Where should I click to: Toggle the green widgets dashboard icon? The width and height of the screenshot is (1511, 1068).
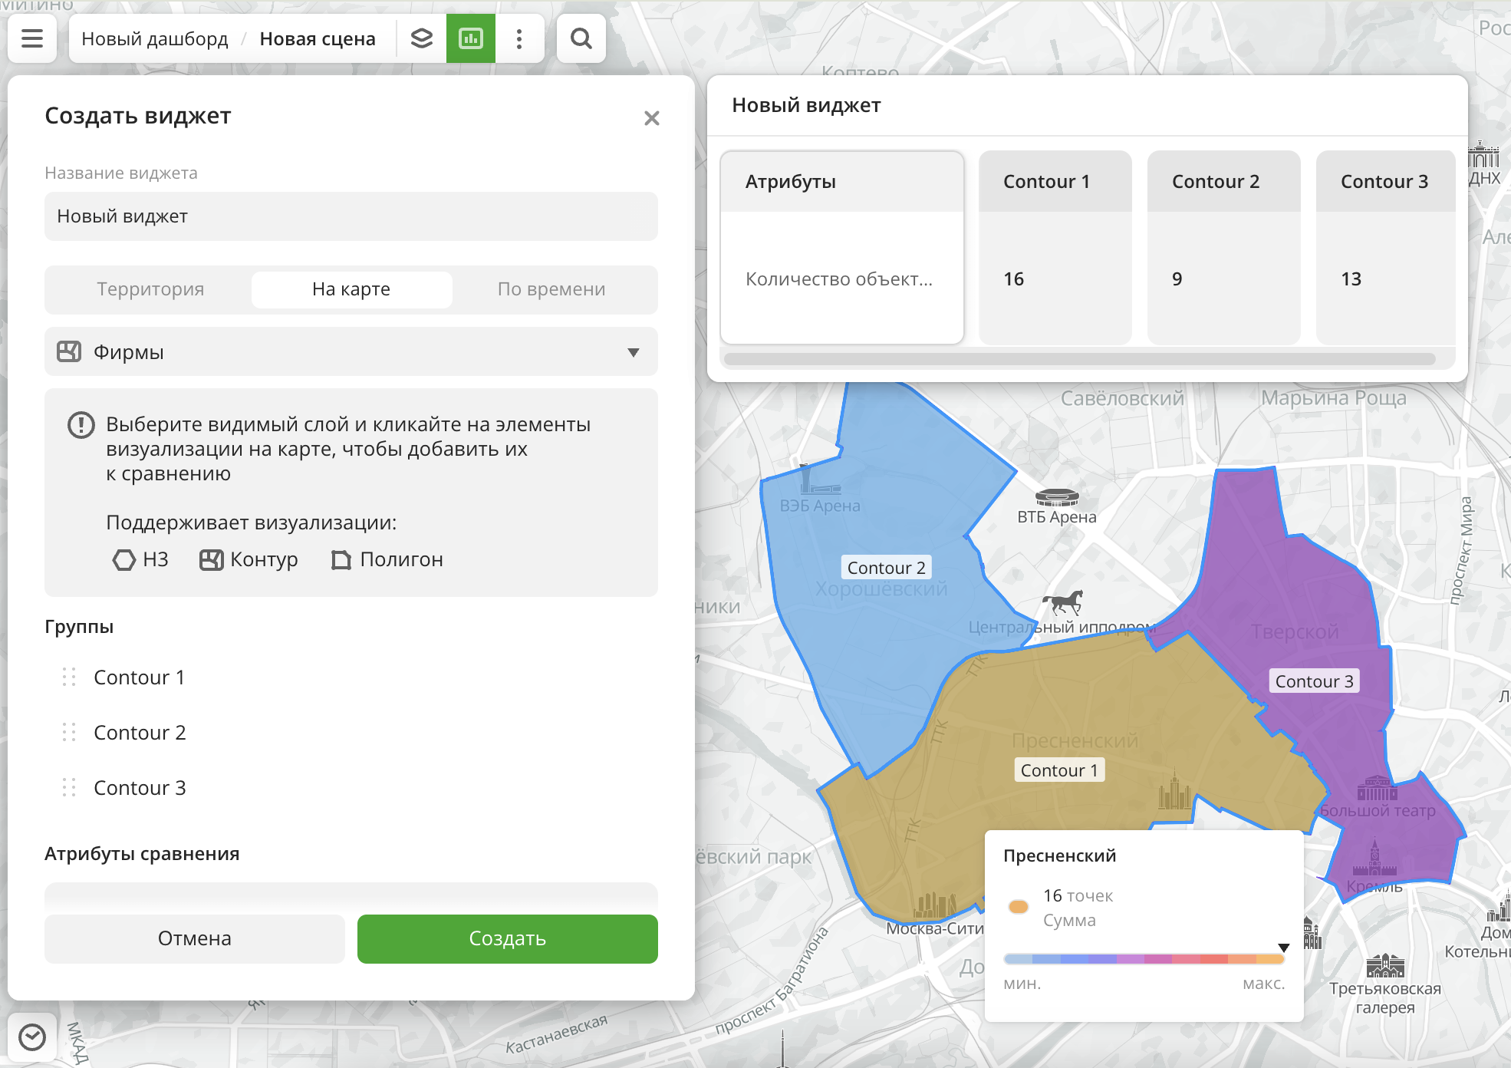tap(471, 38)
